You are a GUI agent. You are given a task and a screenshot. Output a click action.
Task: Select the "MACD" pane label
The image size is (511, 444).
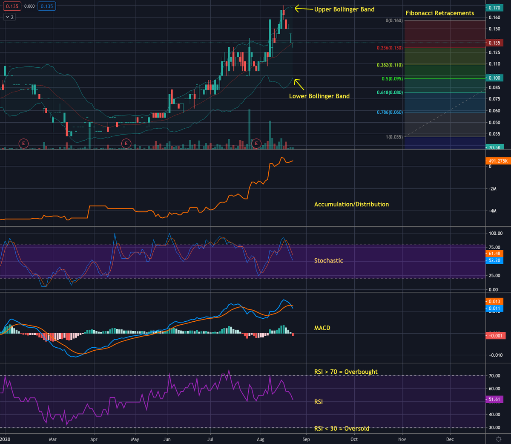pos(322,328)
